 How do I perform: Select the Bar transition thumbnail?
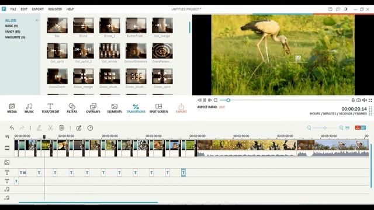(57, 25)
